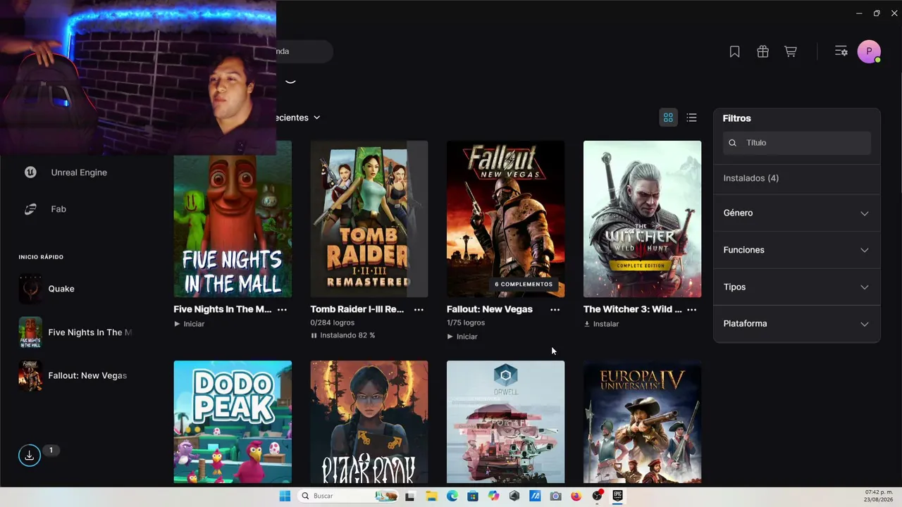Open the Tomb Raider I-III title link
This screenshot has width=902, height=507.
click(x=357, y=309)
